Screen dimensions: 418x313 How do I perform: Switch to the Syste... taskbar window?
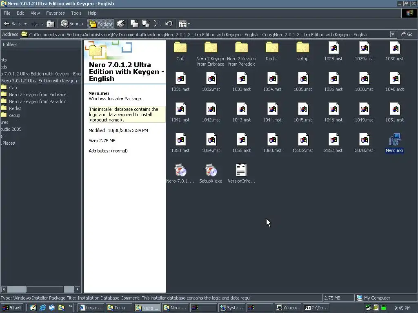(231, 308)
